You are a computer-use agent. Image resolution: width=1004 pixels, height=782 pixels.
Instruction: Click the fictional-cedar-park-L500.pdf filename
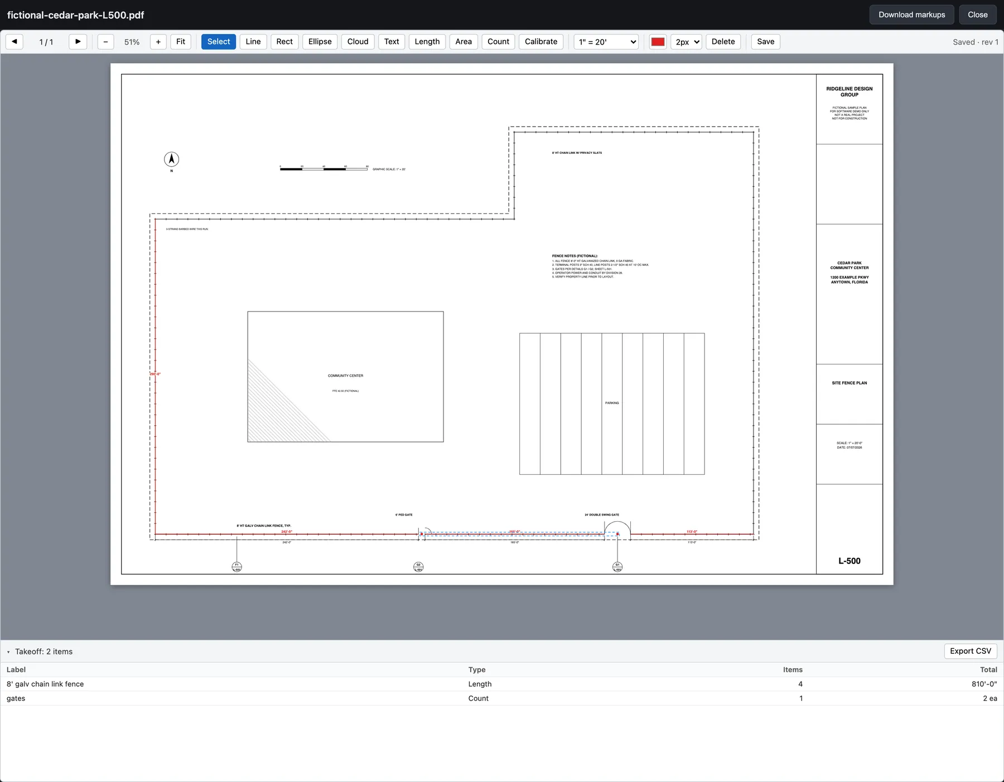(76, 15)
